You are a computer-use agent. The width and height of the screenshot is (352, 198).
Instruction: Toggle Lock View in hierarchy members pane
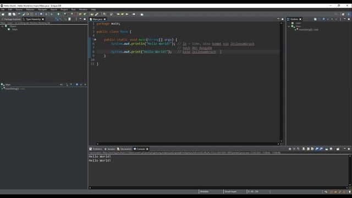(x=61, y=85)
